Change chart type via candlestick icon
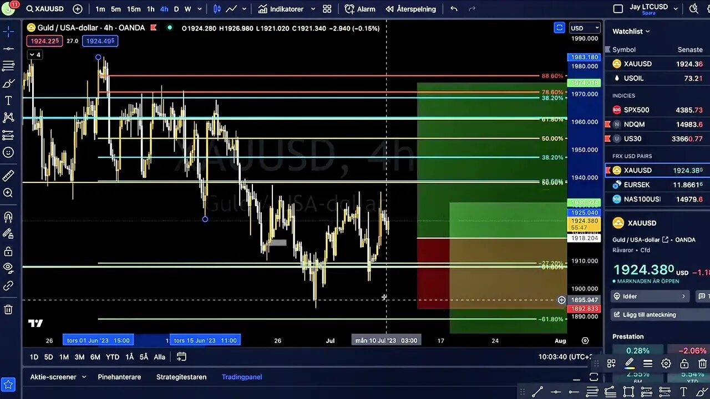 [217, 9]
